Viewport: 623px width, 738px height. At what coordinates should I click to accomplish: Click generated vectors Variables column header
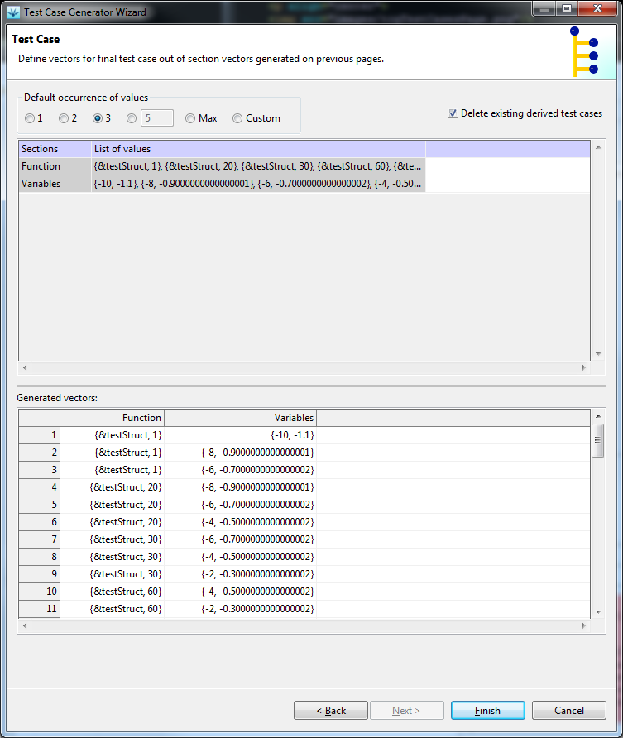tap(240, 418)
